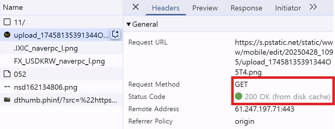Select the 11/ request row
Image resolution: width=335 pixels, height=129 pixels.
61,22
